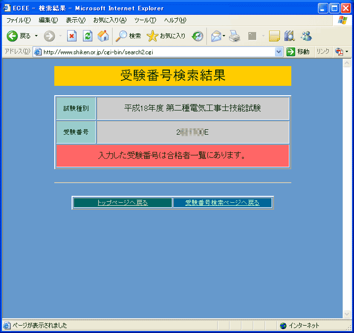354x333 pixels.
Task: Click the トップページへ戻る link
Action: coord(122,203)
